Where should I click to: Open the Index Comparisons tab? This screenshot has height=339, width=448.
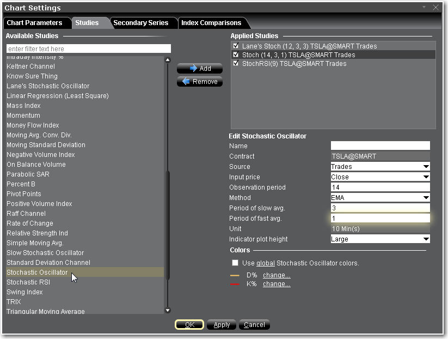click(x=211, y=23)
